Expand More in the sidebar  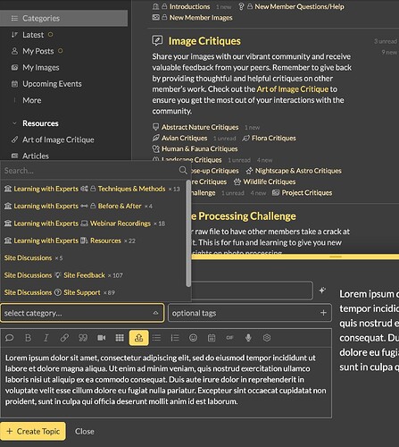coord(32,100)
